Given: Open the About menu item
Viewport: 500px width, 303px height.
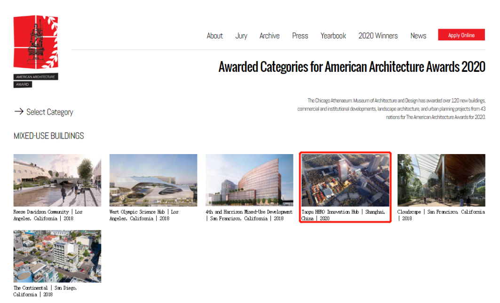Looking at the screenshot, I should click(214, 36).
